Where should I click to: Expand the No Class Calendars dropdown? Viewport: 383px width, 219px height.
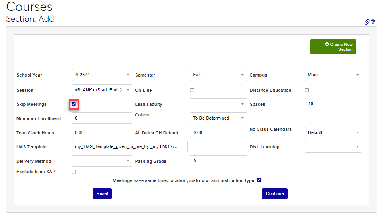coord(332,132)
